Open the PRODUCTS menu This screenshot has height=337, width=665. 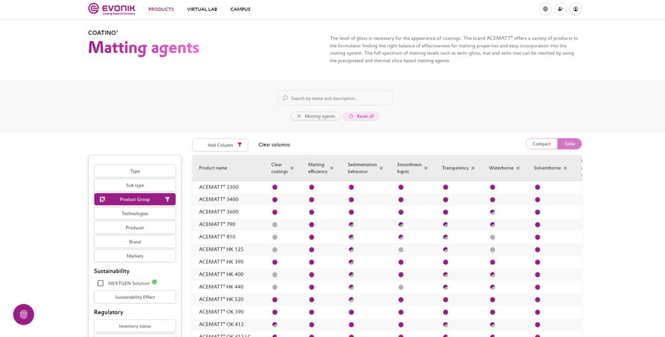[x=161, y=9]
